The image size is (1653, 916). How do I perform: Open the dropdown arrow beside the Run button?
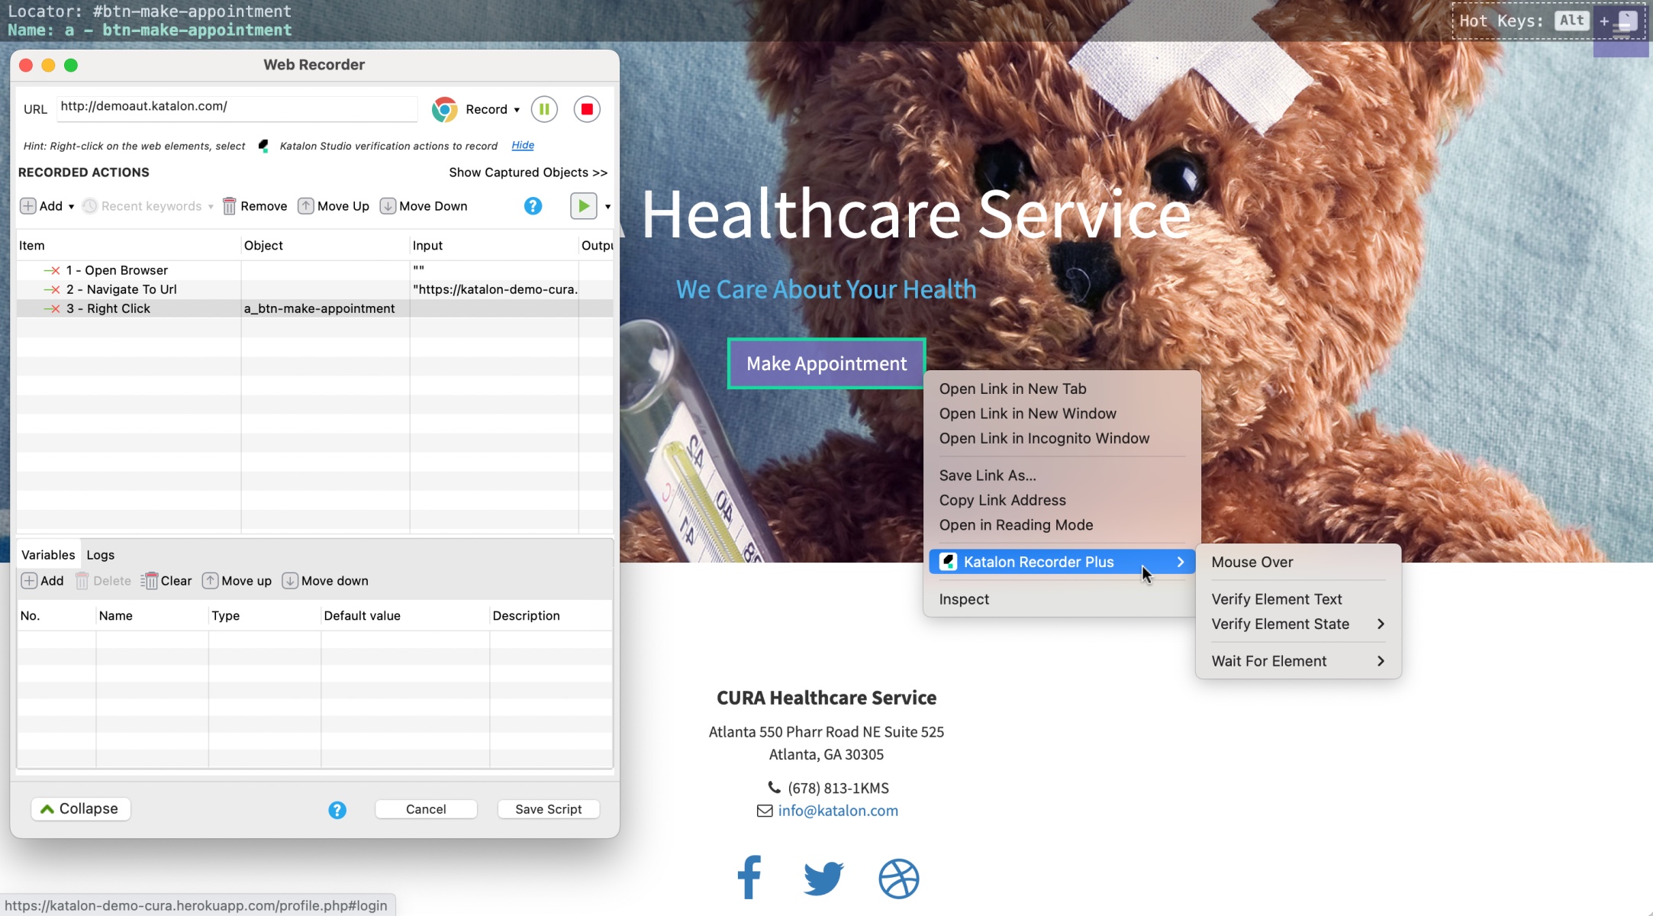tap(607, 207)
